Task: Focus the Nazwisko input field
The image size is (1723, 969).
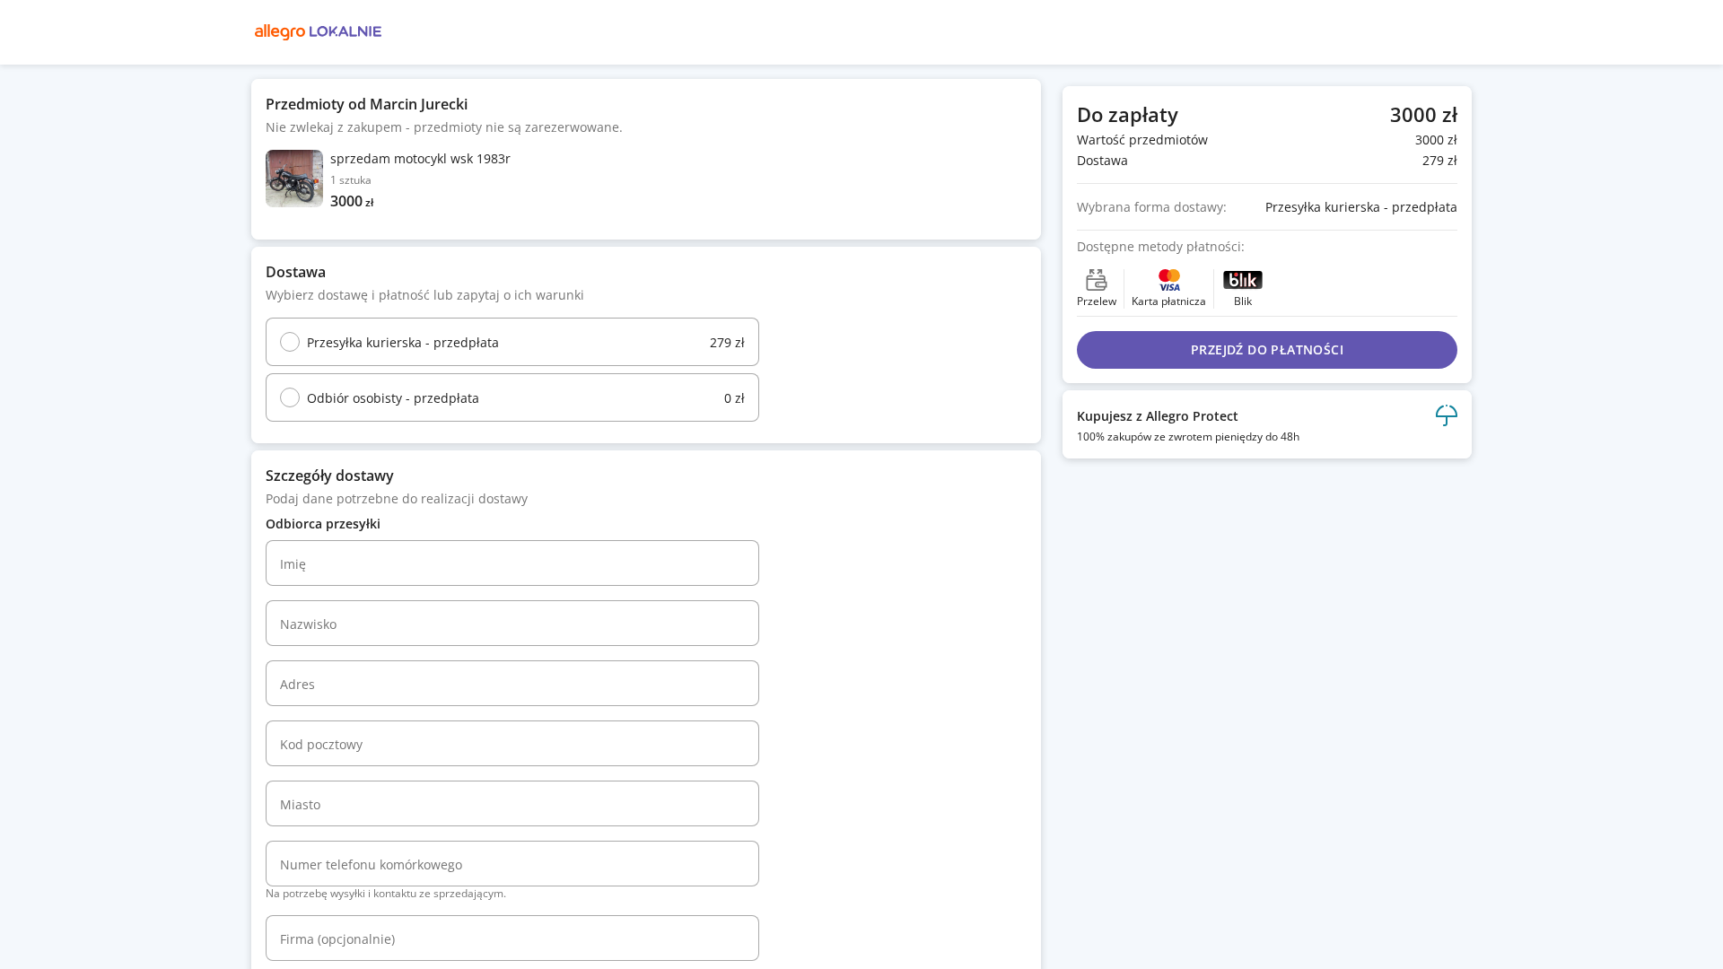Action: pos(512,624)
